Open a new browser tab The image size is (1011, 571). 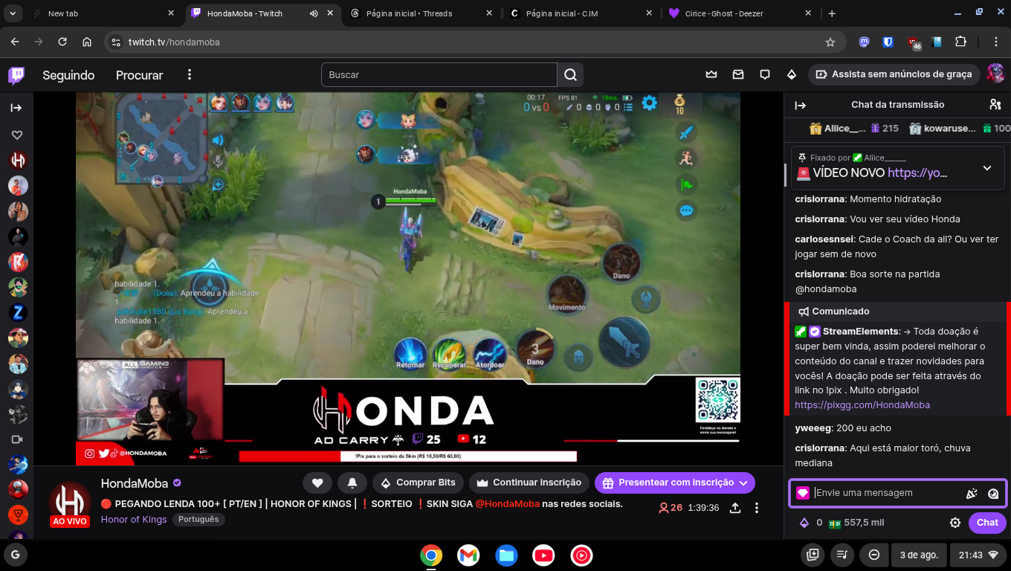pos(832,13)
